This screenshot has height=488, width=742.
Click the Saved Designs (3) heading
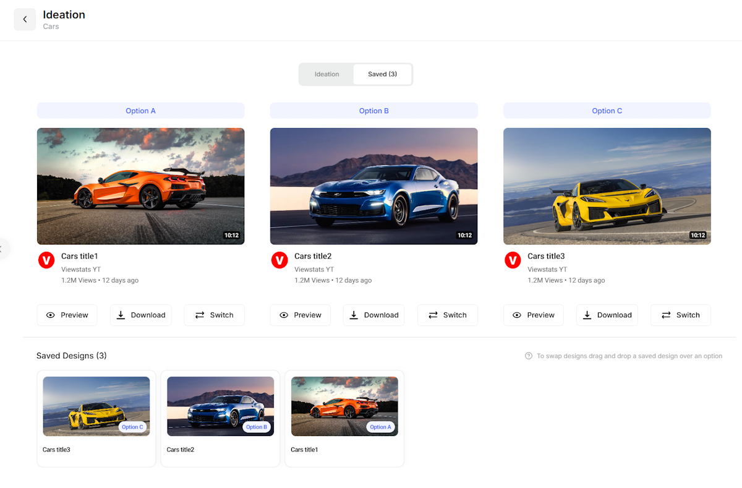72,356
